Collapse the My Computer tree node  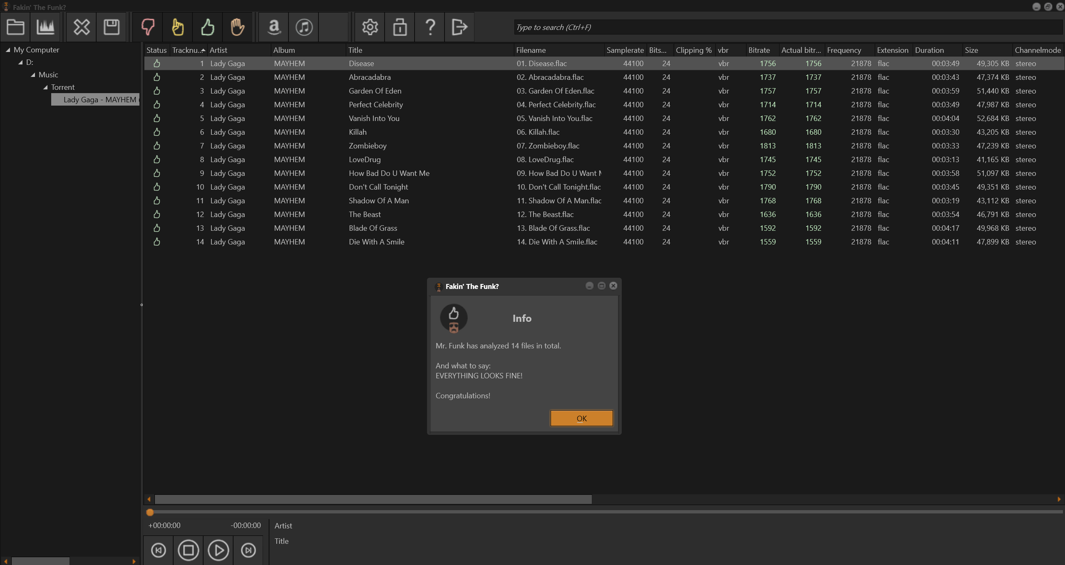coord(8,50)
